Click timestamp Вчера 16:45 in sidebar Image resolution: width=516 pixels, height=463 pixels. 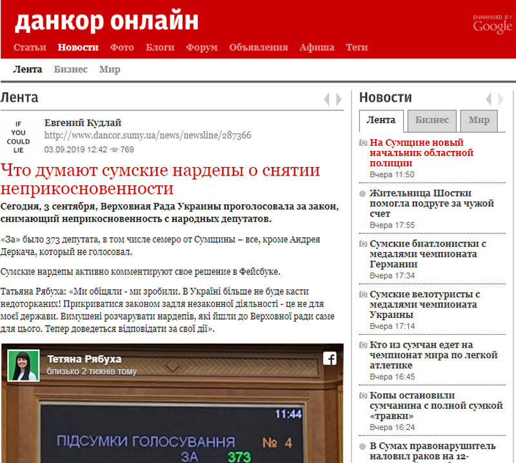coord(392,377)
